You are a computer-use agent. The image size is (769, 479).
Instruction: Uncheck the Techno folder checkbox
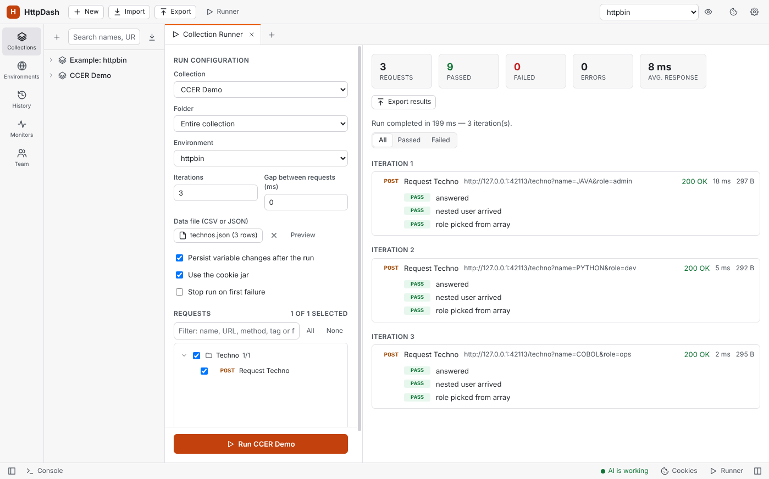pos(196,355)
